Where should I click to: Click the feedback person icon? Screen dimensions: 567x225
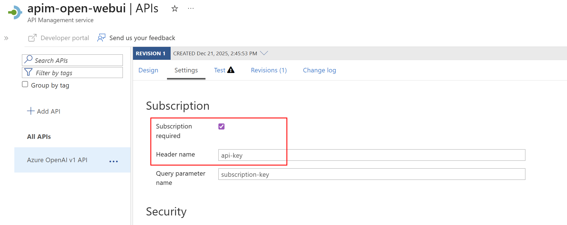click(x=101, y=38)
